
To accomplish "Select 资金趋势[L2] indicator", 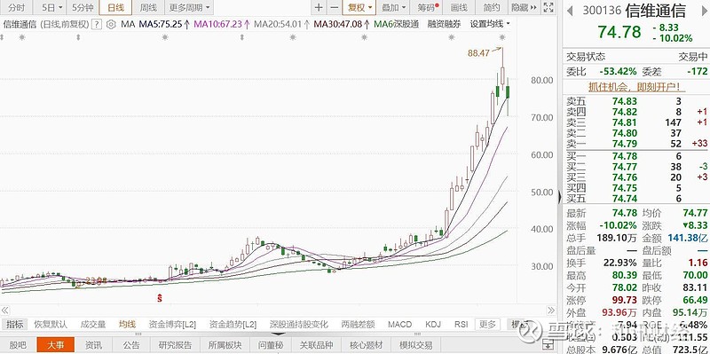I will (233, 324).
